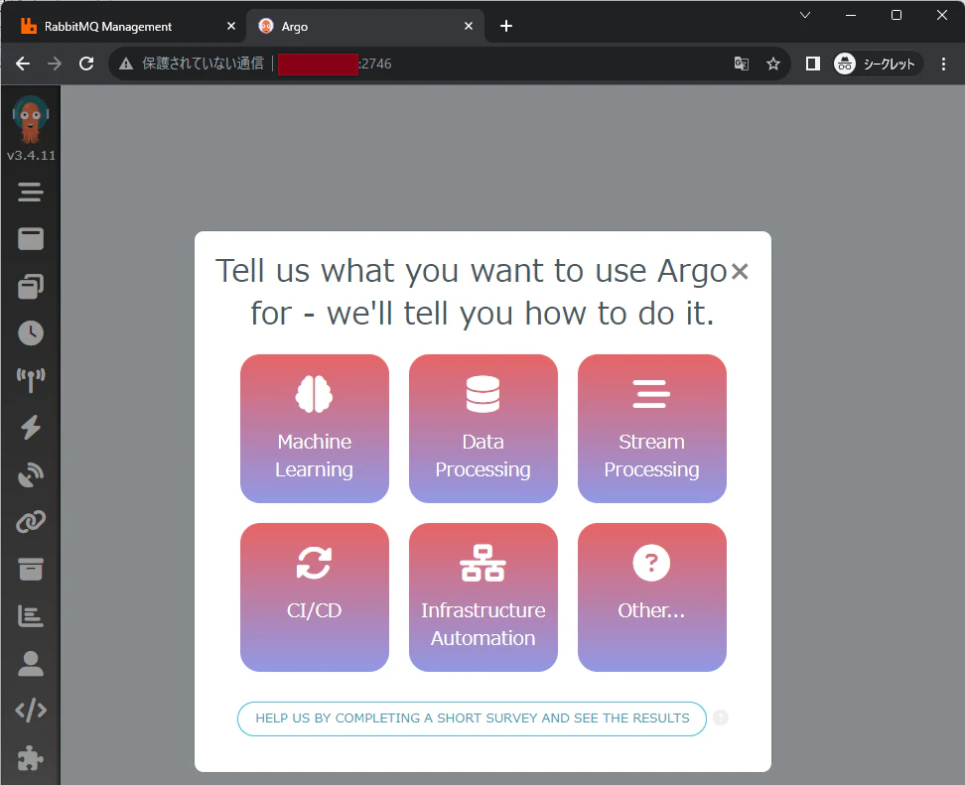Select the Data Processing use case card
Screen dimensions: 965x785
tap(483, 428)
